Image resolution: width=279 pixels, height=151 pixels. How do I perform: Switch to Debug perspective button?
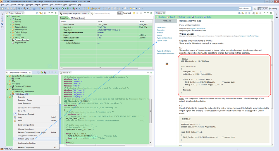(273, 8)
